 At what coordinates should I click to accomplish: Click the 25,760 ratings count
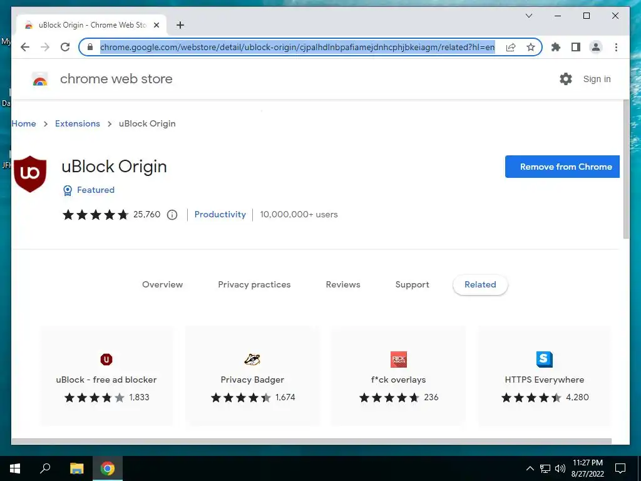[x=146, y=215]
